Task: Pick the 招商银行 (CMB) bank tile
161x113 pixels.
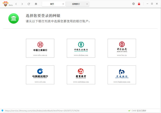Action: [x=81, y=75]
